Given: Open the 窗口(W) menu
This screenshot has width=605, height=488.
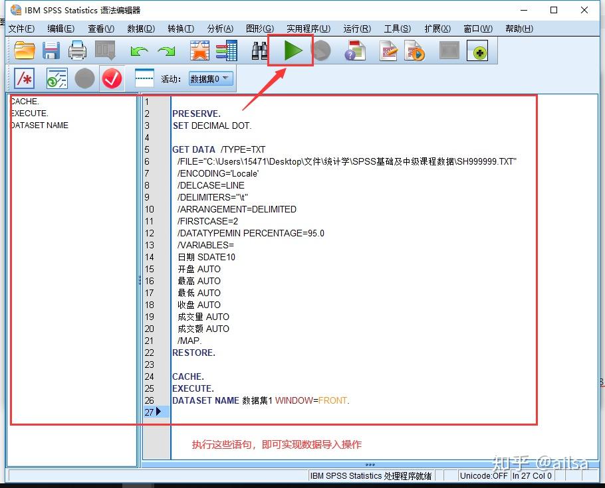Looking at the screenshot, I should click(x=478, y=29).
